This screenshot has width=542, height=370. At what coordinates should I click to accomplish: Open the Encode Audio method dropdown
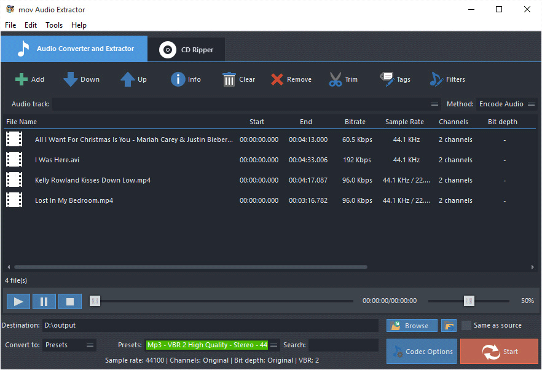pos(506,104)
